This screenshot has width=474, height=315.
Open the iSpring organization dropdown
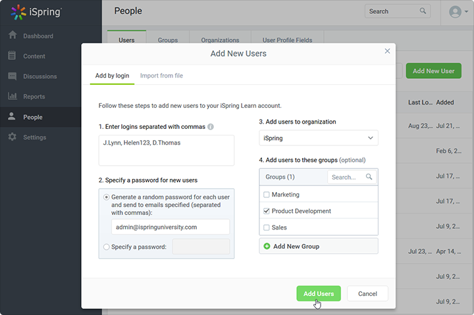pos(319,138)
